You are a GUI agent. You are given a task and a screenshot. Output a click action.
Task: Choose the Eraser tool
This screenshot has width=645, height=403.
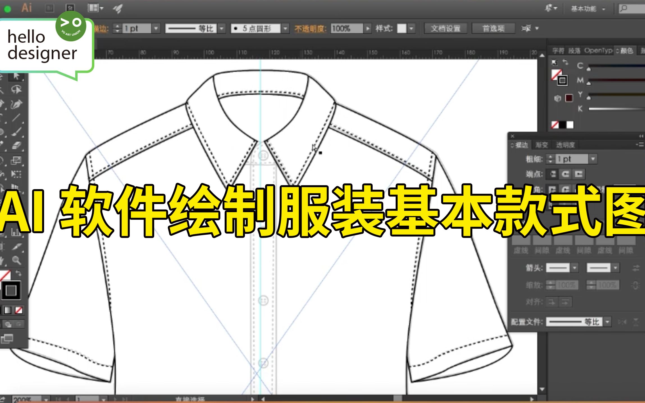[x=16, y=146]
